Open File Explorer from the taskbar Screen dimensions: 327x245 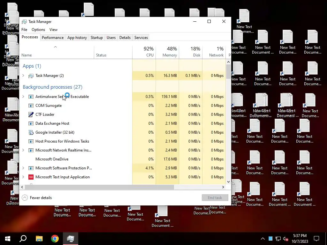39,239
